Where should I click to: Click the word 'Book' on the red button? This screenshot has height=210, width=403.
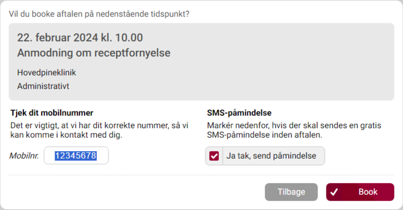368,192
